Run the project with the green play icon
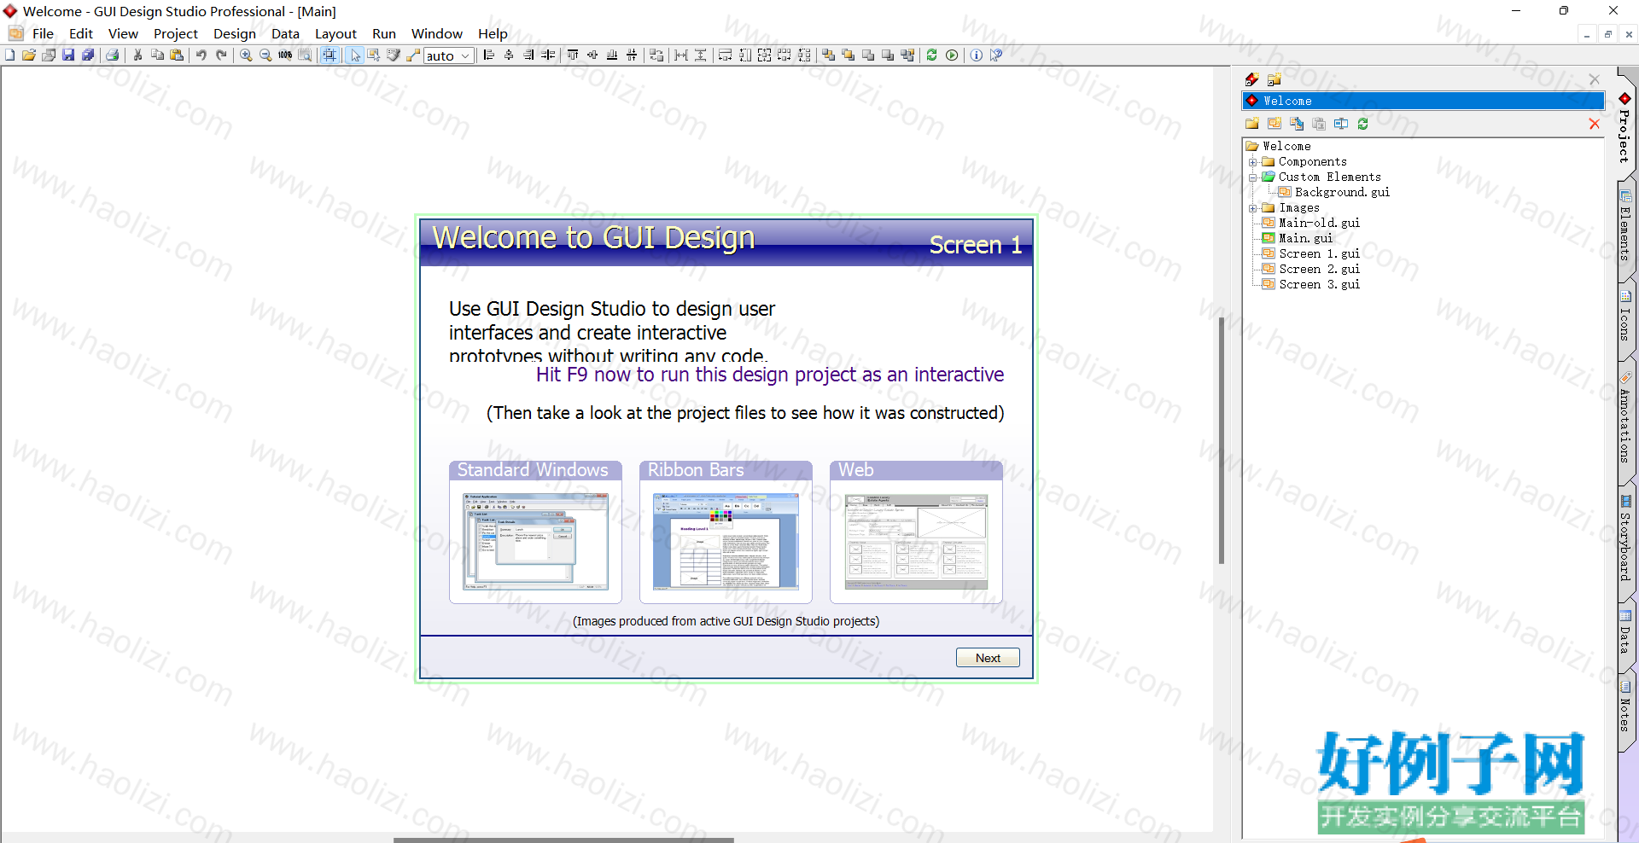This screenshot has height=843, width=1639. click(952, 55)
